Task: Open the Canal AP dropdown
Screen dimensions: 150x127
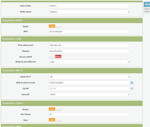Action: pos(89,94)
